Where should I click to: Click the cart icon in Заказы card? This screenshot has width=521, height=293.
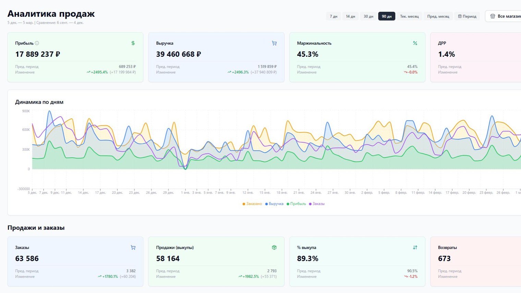pyautogui.click(x=133, y=247)
